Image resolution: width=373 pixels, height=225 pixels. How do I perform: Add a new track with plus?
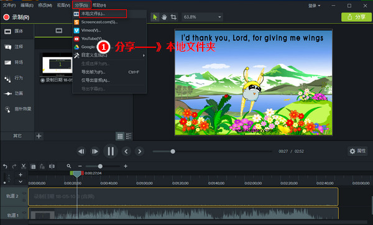[21, 175]
